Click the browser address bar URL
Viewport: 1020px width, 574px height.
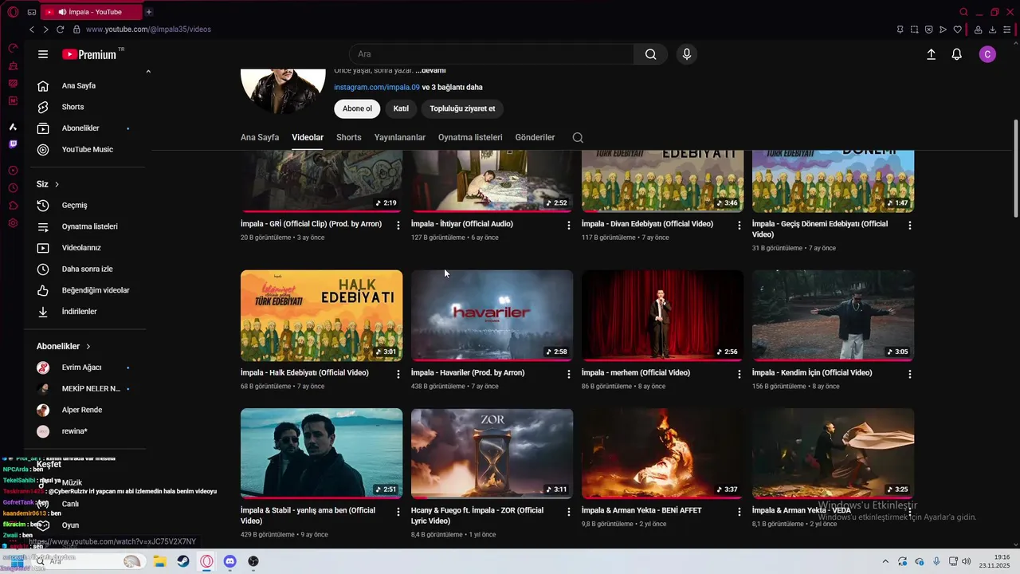click(x=148, y=29)
